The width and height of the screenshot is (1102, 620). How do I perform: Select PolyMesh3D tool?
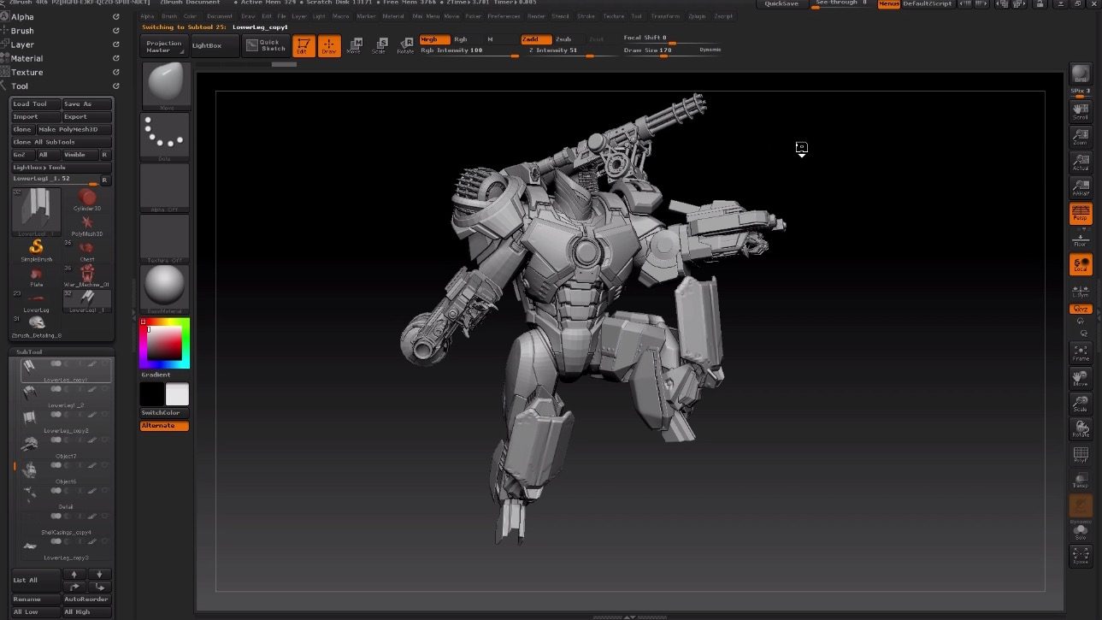click(86, 225)
